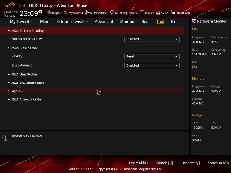Click the +5V reading 5.000 V
This screenshot has width=231, height=173.
(x=216, y=128)
